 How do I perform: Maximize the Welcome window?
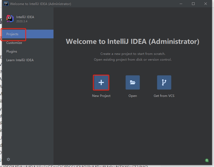(x=193, y=4)
